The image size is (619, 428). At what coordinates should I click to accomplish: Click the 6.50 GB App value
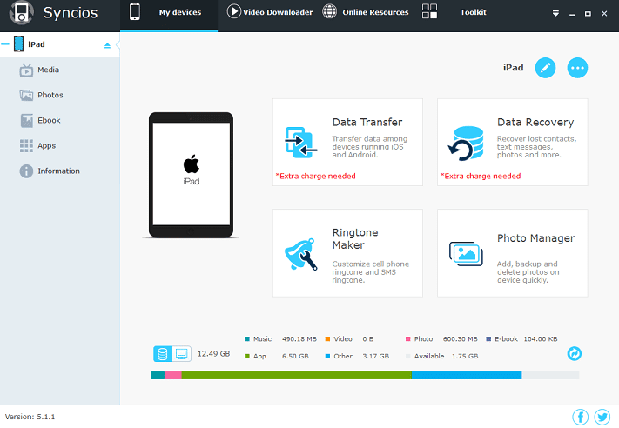pyautogui.click(x=295, y=356)
